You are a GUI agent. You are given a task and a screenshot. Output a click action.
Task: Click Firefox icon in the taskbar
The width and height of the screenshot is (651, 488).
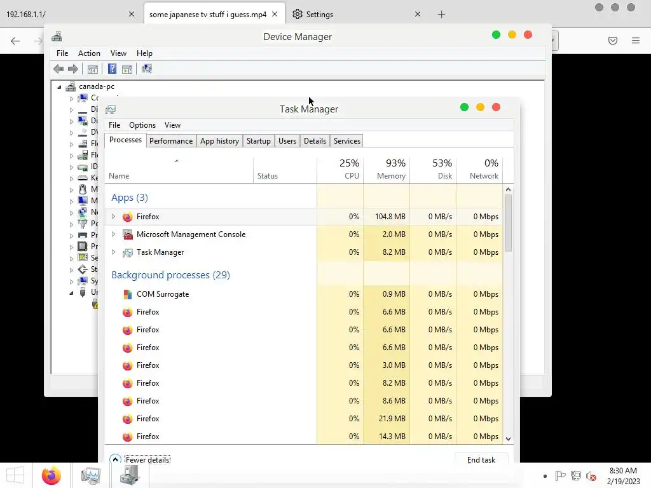(x=51, y=475)
